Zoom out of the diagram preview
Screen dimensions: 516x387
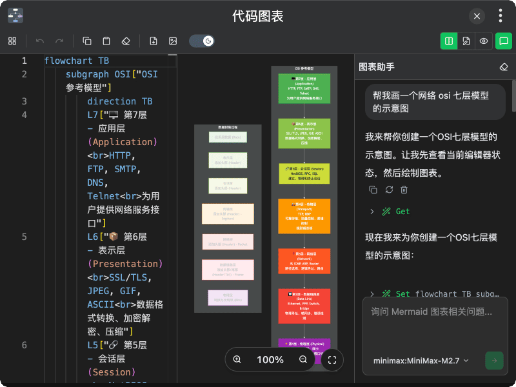[303, 359]
